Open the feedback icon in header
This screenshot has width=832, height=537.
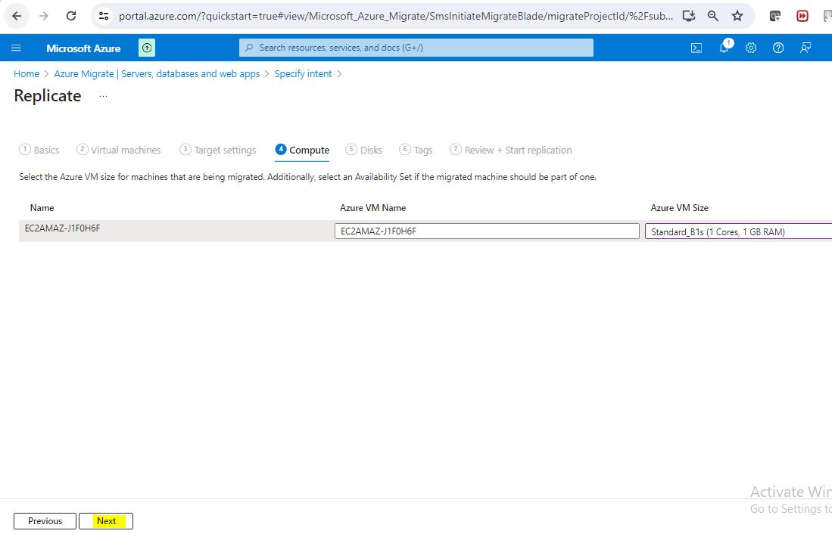click(806, 48)
